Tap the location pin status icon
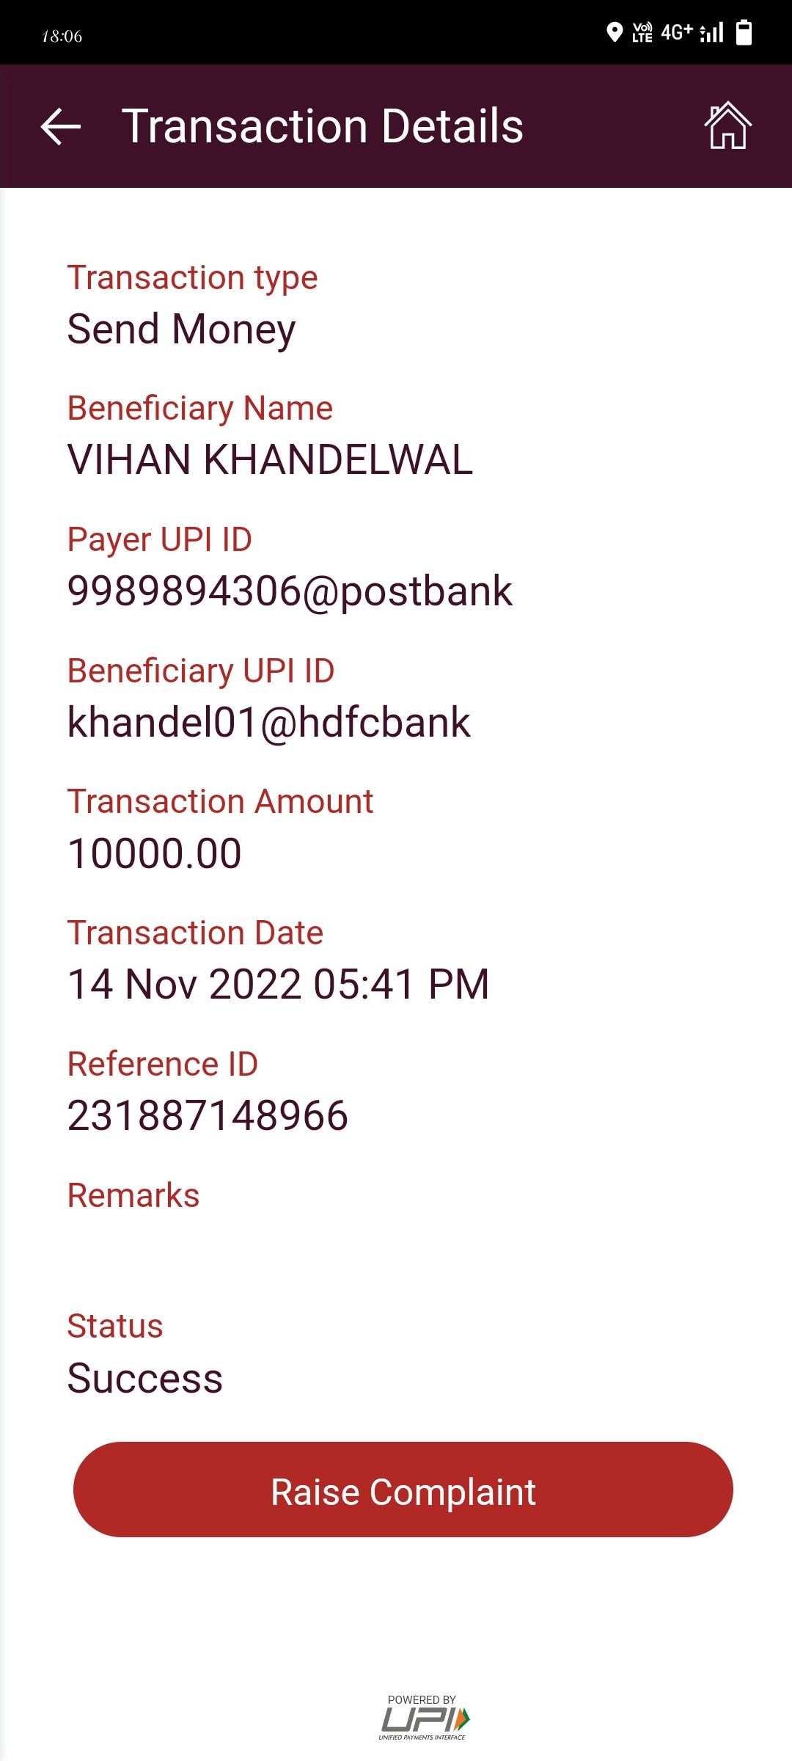The image size is (792, 1761). (x=615, y=32)
